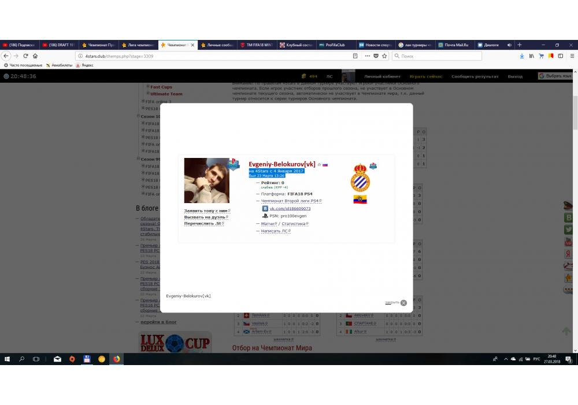The height and width of the screenshot is (405, 578).
Task: Switch to the 'Личные сообщения' tab
Action: point(217,45)
